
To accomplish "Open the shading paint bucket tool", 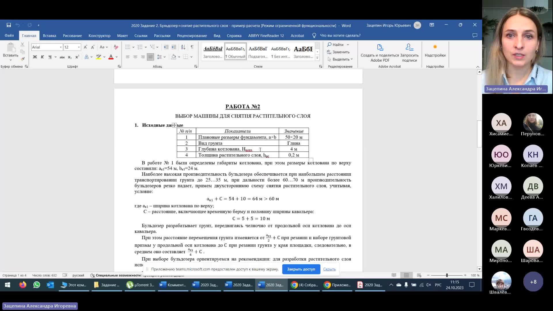I will 173,57.
